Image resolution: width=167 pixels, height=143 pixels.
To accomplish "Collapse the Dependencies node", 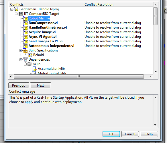I will pos(21,60).
